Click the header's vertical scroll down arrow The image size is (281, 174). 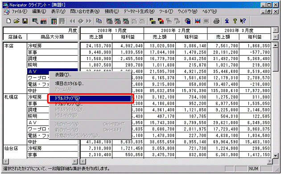point(276,37)
